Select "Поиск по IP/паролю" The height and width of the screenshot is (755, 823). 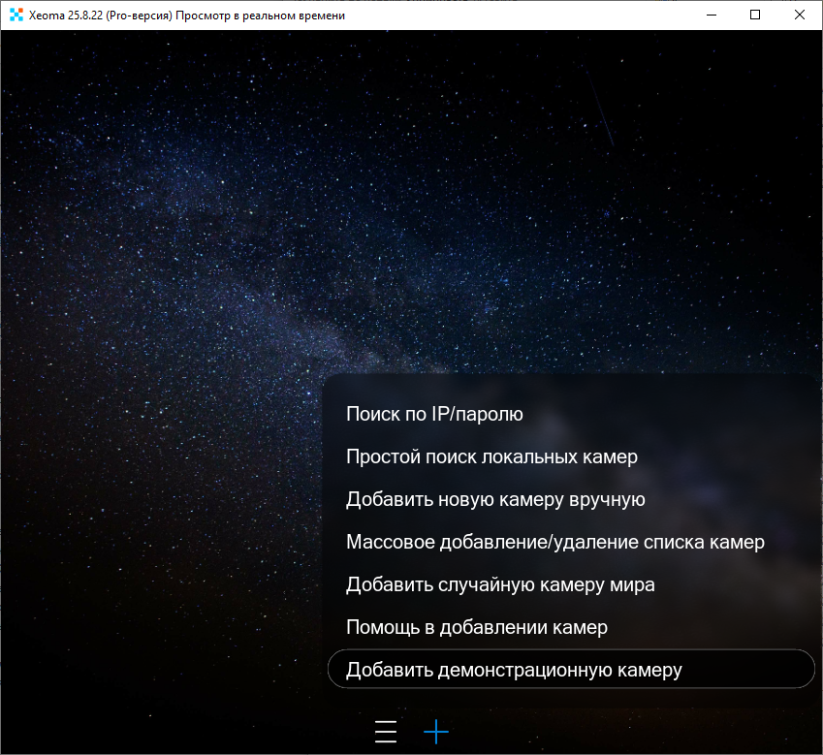click(x=434, y=414)
